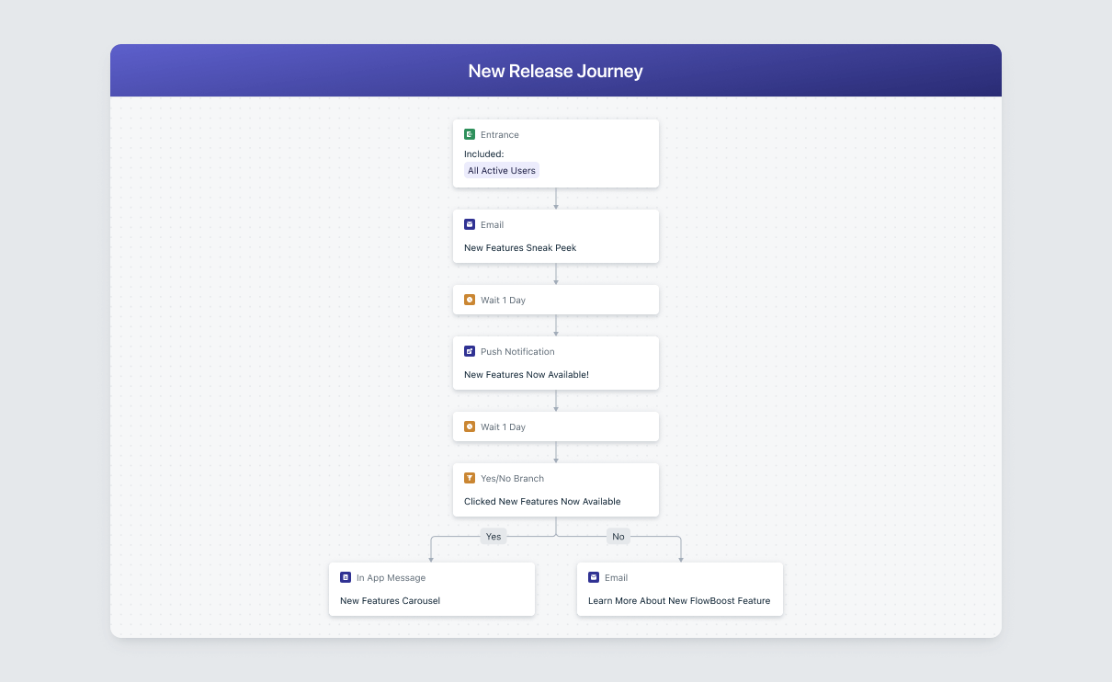Screen dimensions: 1112x682
Task: Click the "In App Message" step label
Action: (x=391, y=577)
